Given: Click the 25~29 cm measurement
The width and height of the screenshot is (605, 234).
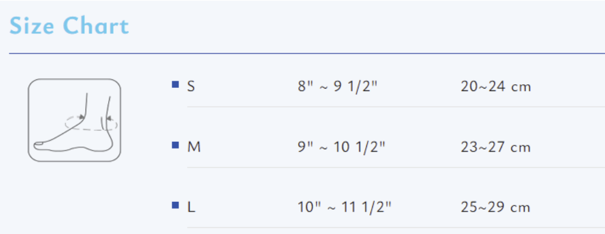Looking at the screenshot, I should (x=496, y=207).
